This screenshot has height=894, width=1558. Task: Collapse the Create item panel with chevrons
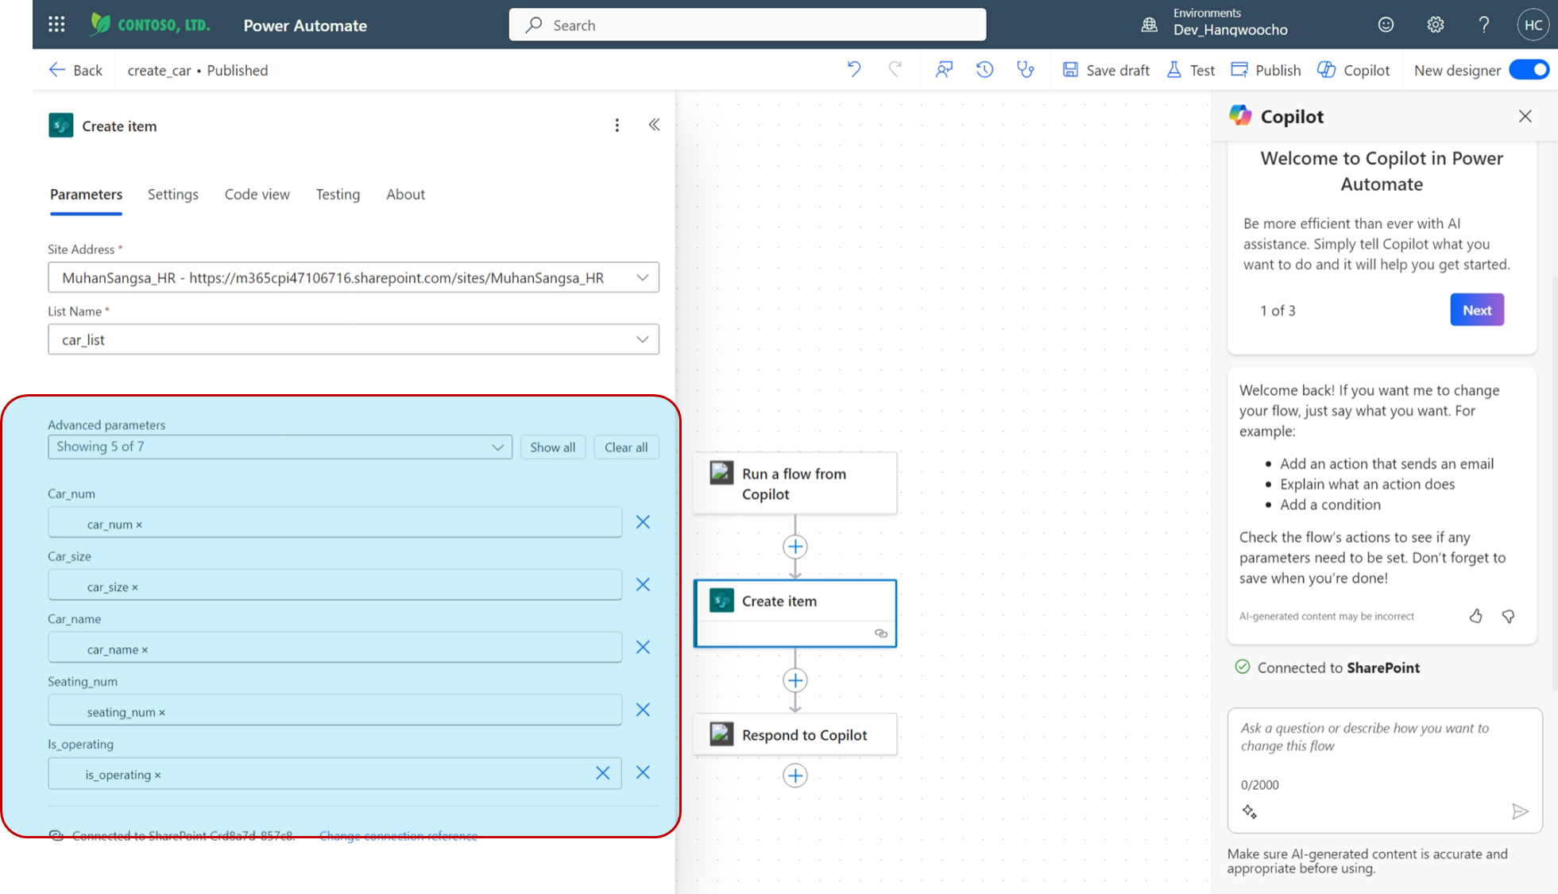pyautogui.click(x=654, y=125)
